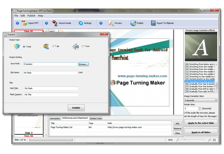This screenshot has width=224, height=154.
Task: Open the Edit menu
Action: click(23, 16)
